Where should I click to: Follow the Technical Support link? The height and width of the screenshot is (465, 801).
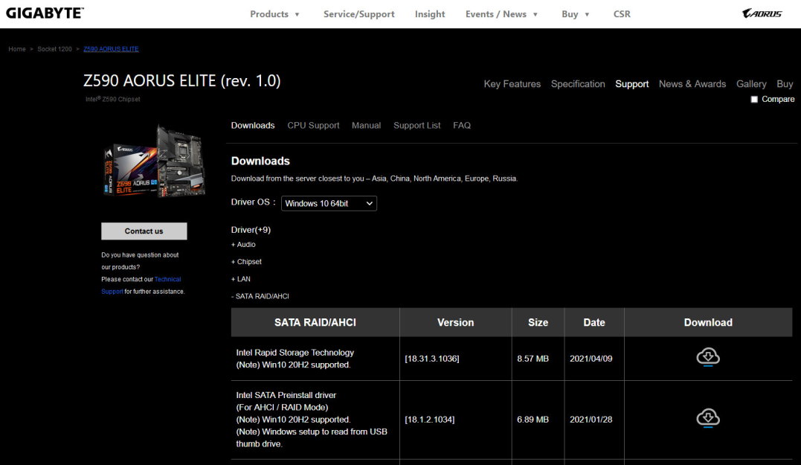[167, 280]
